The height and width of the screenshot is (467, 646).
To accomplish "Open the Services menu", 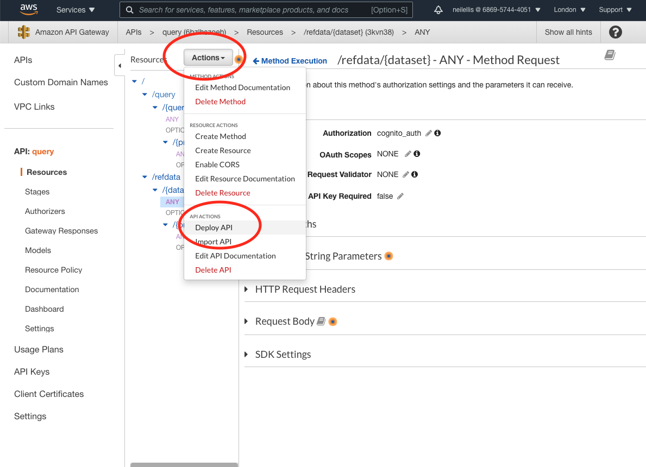I will point(75,9).
